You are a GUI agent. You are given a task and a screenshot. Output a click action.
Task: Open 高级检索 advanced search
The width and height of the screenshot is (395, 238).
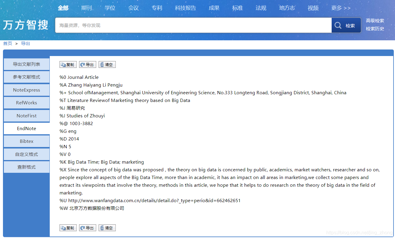pos(375,20)
